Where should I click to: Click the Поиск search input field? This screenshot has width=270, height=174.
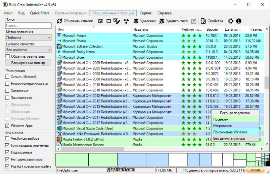(28, 25)
